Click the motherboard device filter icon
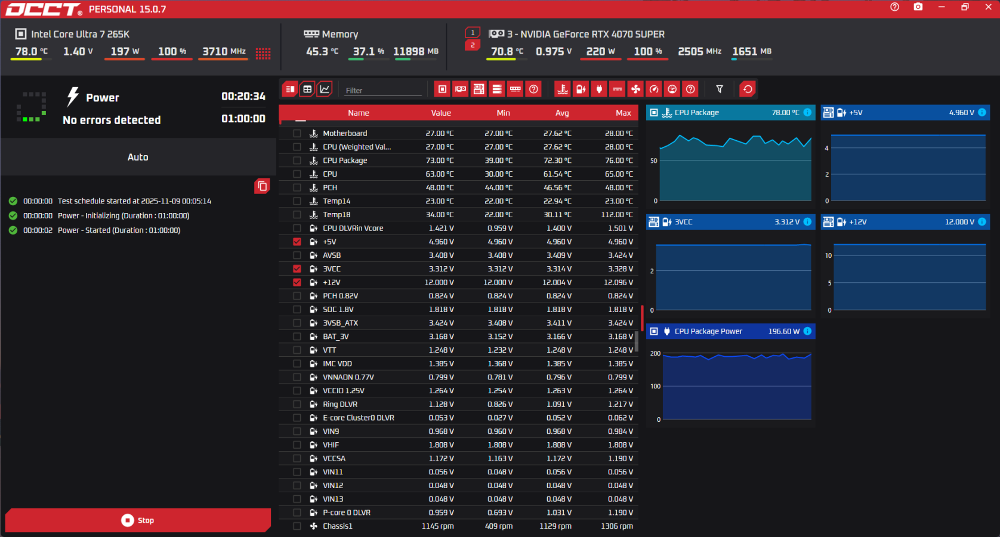Viewport: 1000px width, 537px height. (x=479, y=89)
